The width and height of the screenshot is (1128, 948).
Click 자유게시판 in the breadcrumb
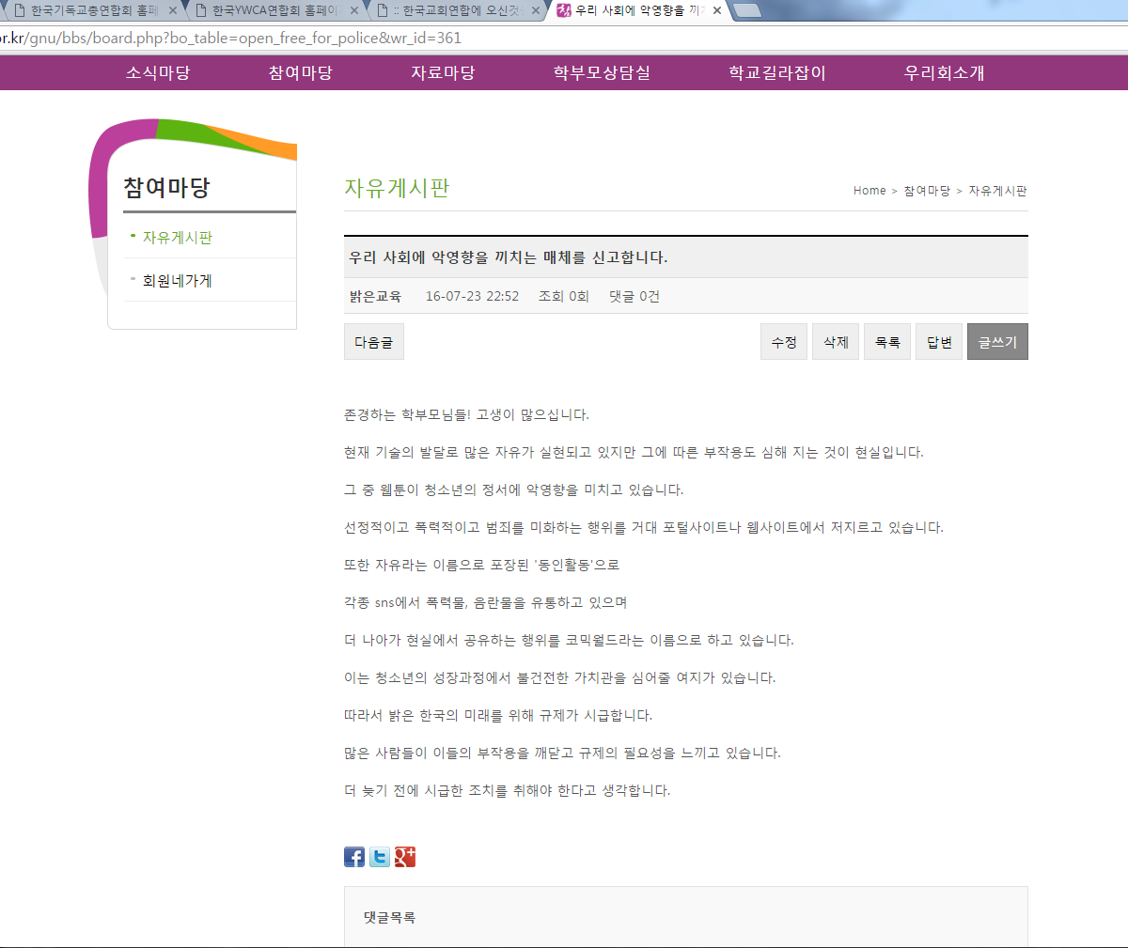click(997, 191)
